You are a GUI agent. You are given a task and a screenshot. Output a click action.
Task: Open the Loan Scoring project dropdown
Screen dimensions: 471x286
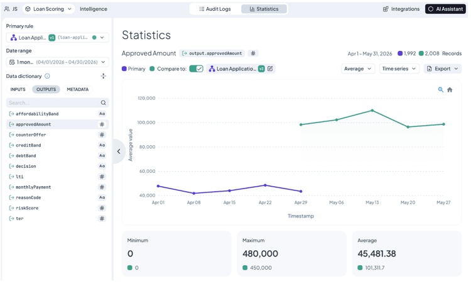click(x=48, y=9)
